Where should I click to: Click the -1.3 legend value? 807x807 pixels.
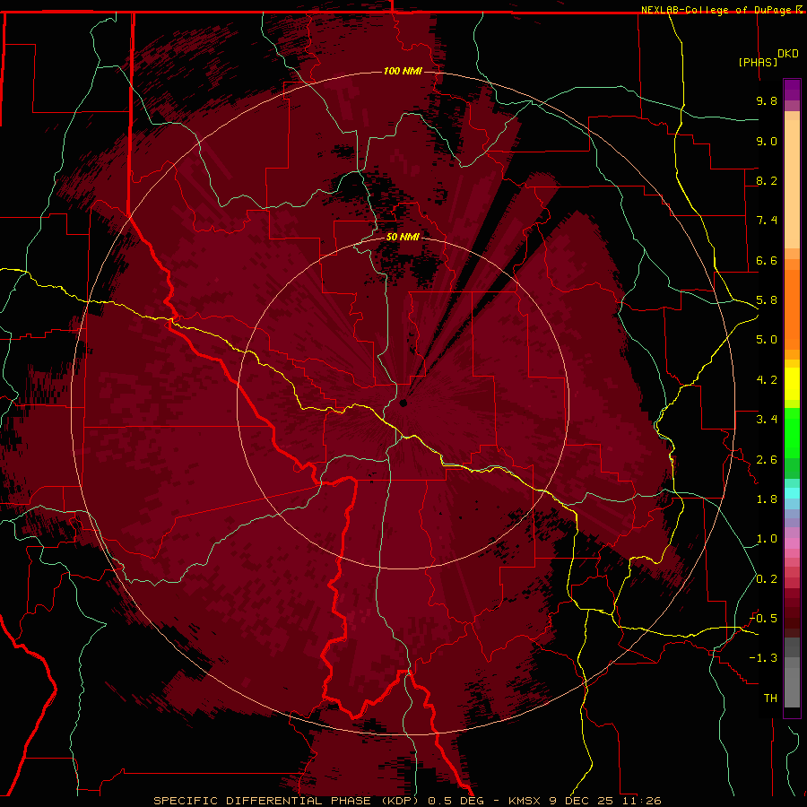click(763, 658)
